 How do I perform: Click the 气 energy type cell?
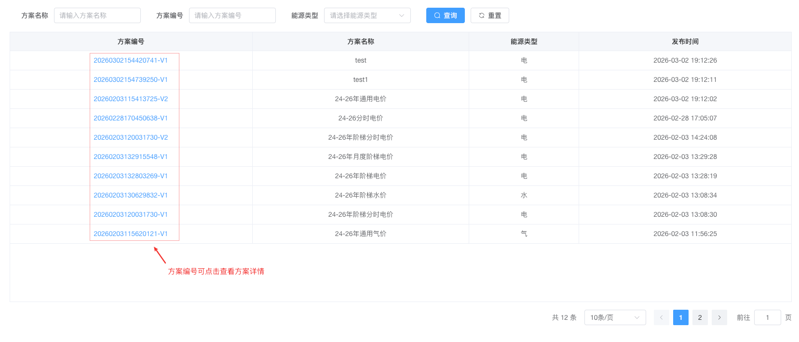[x=524, y=234]
